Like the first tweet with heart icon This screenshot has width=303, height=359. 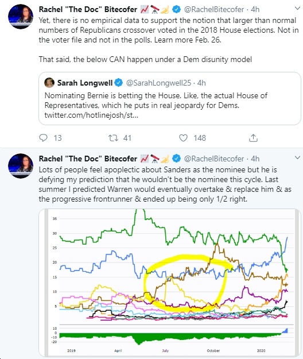183,138
